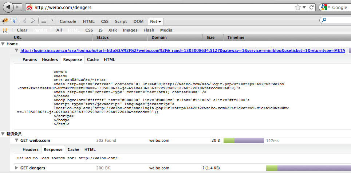
Task: Switch to the HTML panel
Action: 88,21
